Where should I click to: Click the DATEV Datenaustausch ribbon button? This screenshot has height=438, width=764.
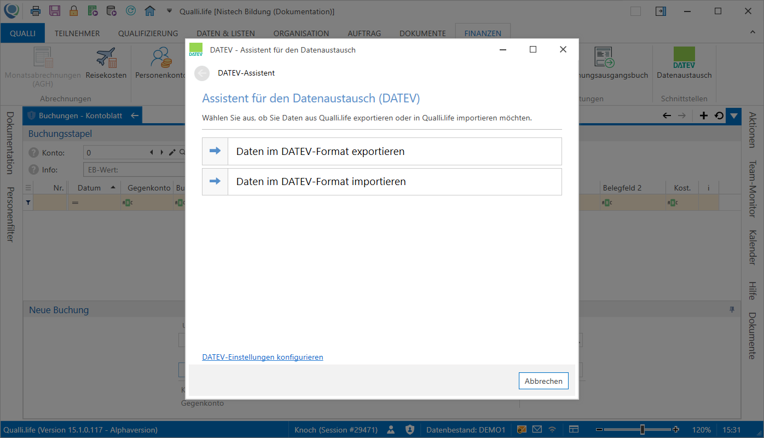coord(684,64)
